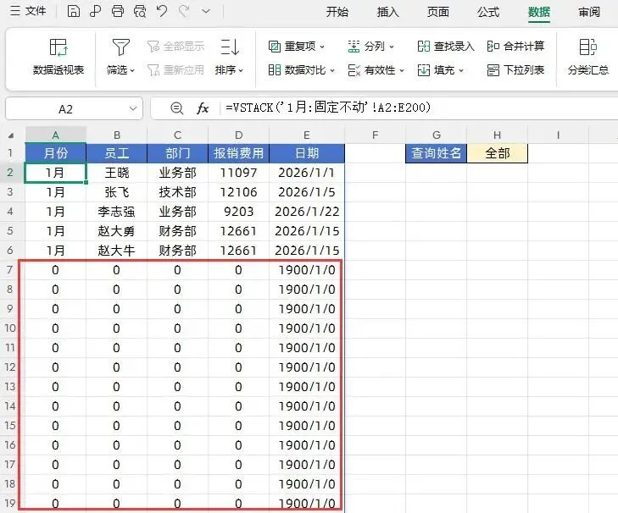
Task: Click the 数据透视表 pivot table icon
Action: tap(58, 47)
